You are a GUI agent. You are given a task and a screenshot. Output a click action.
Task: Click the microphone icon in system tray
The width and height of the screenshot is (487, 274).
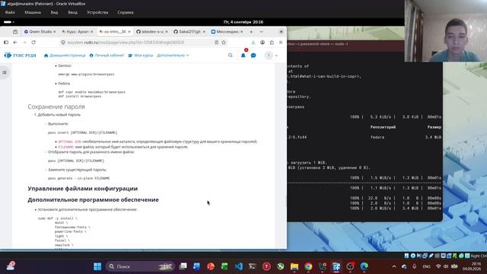click(x=414, y=266)
